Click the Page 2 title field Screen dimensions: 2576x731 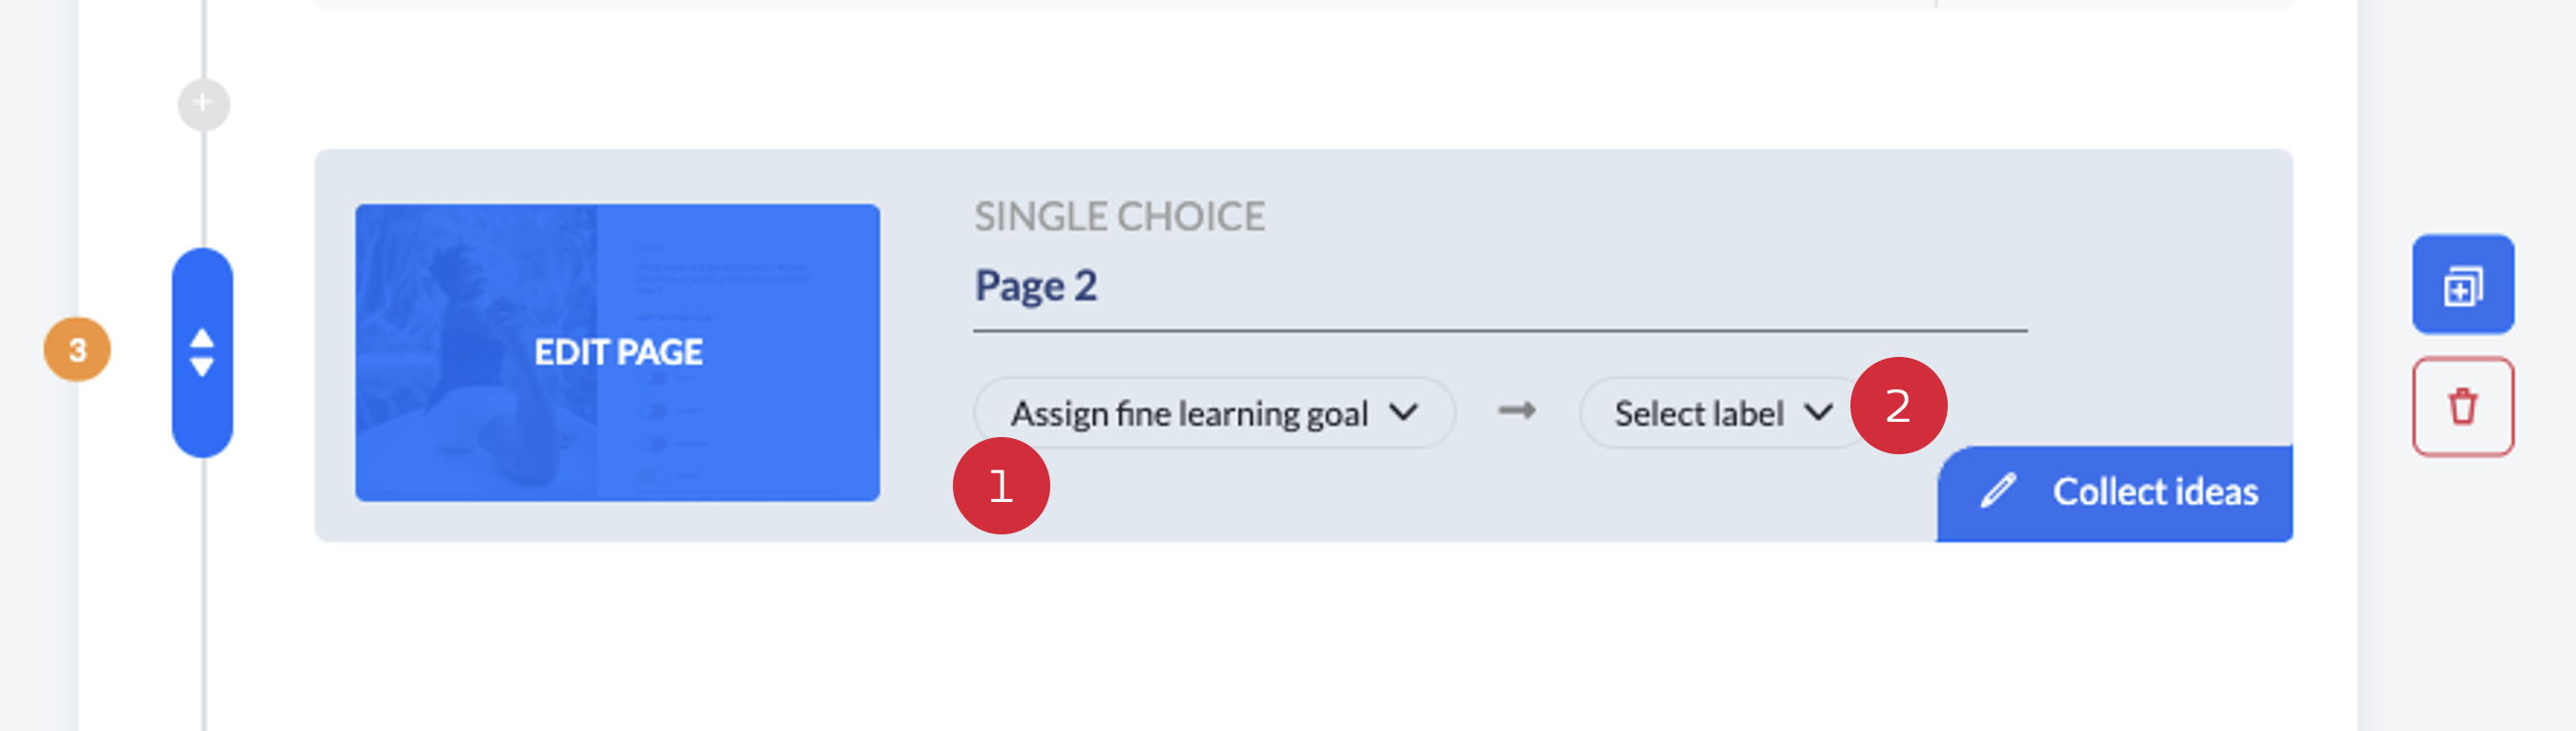1498,287
